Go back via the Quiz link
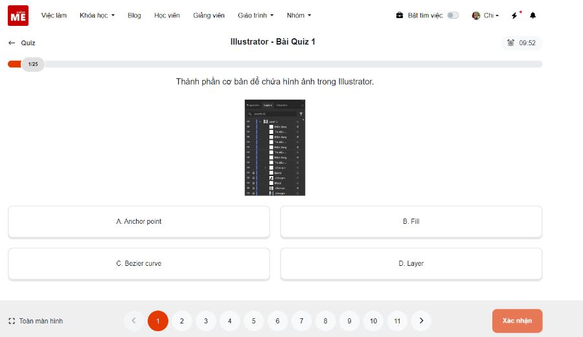The width and height of the screenshot is (583, 337). [x=28, y=43]
